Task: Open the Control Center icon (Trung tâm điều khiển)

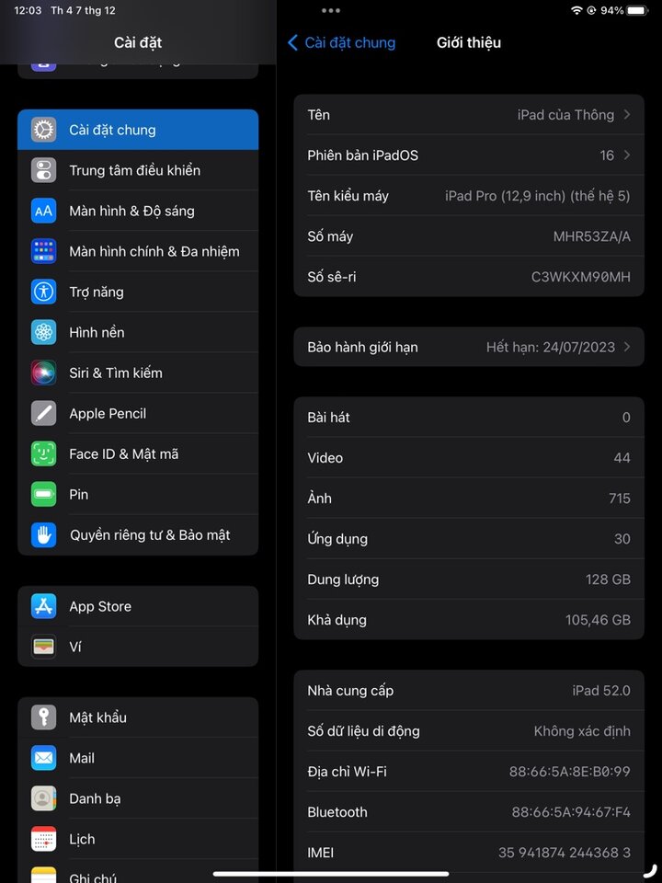Action: coord(43,170)
